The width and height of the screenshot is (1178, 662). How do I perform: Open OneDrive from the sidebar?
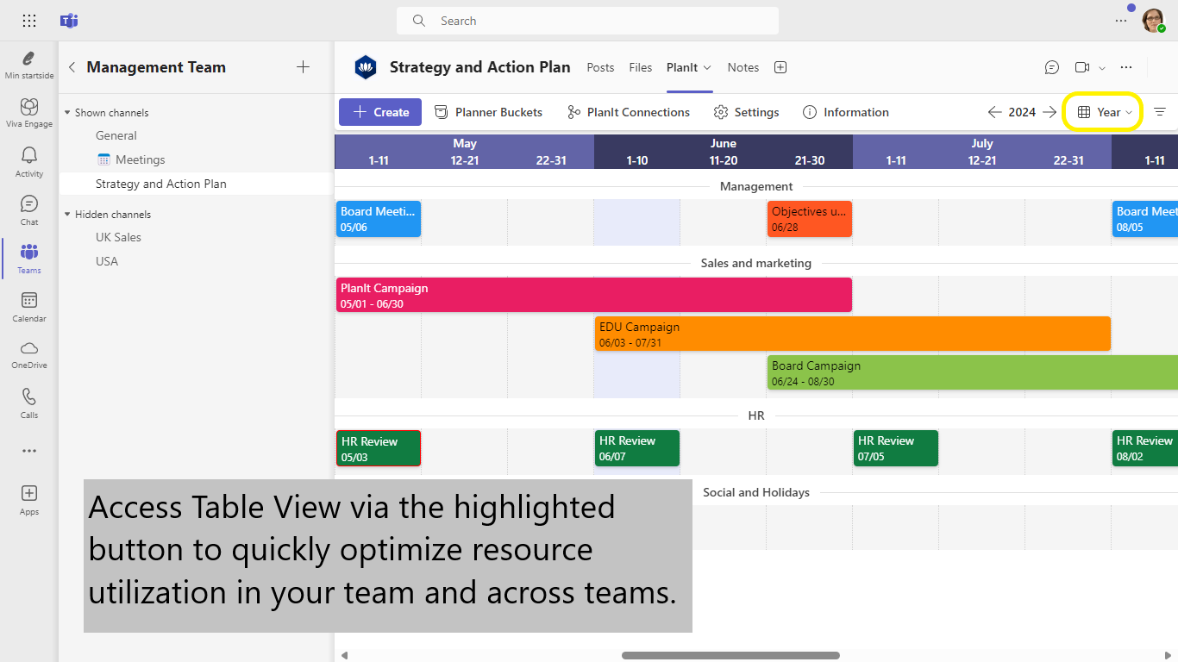29,353
